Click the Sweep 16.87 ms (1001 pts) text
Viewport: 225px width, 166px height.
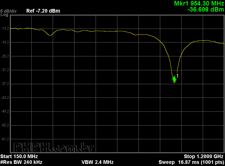pyautogui.click(x=192, y=162)
